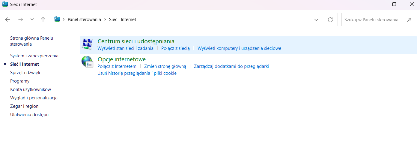The width and height of the screenshot is (420, 157).
Task: Select Sieć i Internet in the sidebar
Action: pyautogui.click(x=25, y=64)
